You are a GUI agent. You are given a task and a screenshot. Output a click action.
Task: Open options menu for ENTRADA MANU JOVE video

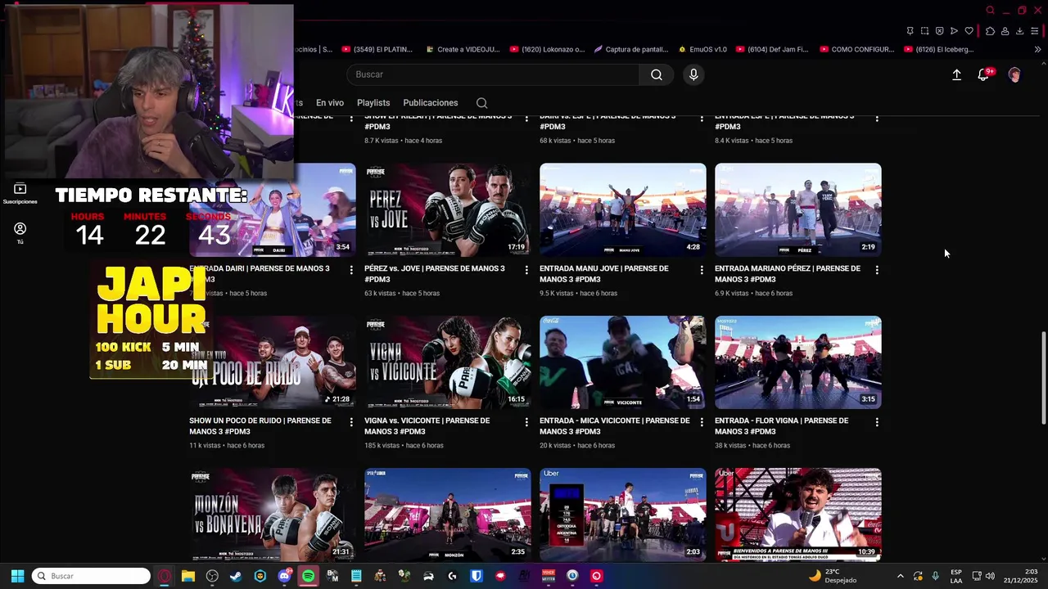(702, 270)
